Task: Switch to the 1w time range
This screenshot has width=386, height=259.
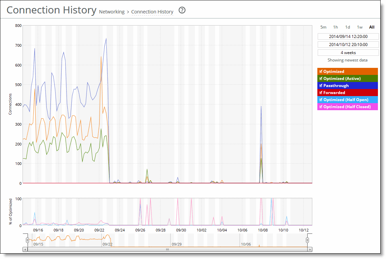Action: coord(359,27)
